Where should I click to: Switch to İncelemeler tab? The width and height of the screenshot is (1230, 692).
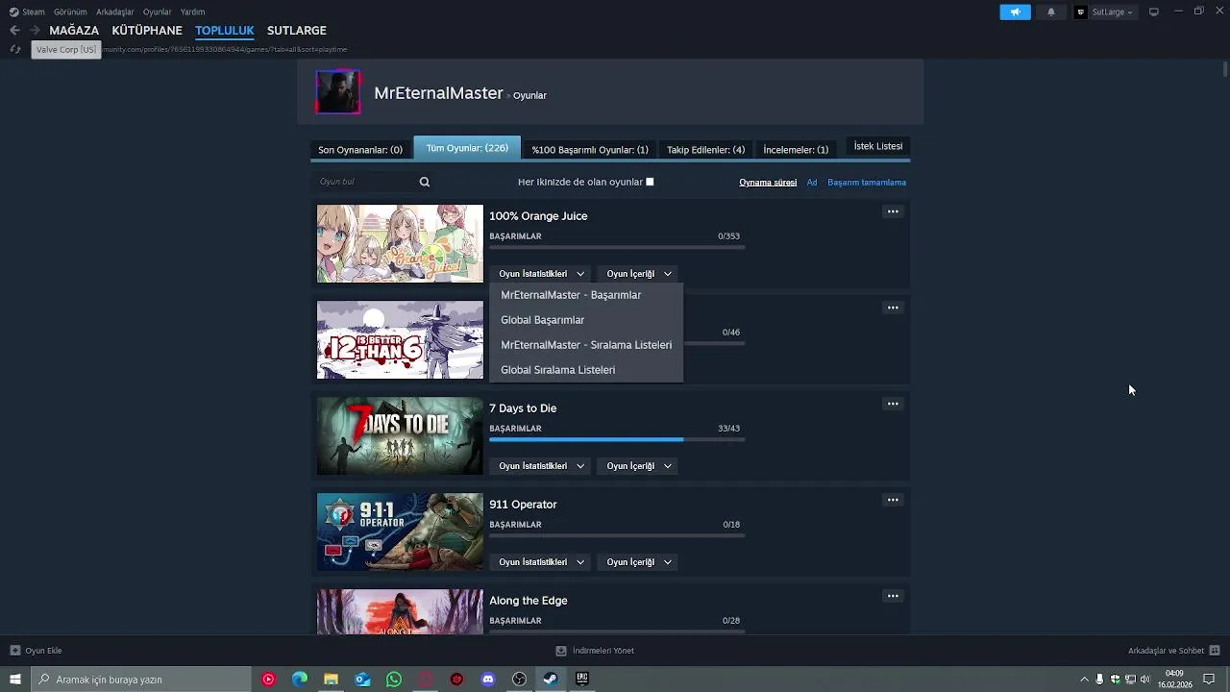pyautogui.click(x=796, y=149)
